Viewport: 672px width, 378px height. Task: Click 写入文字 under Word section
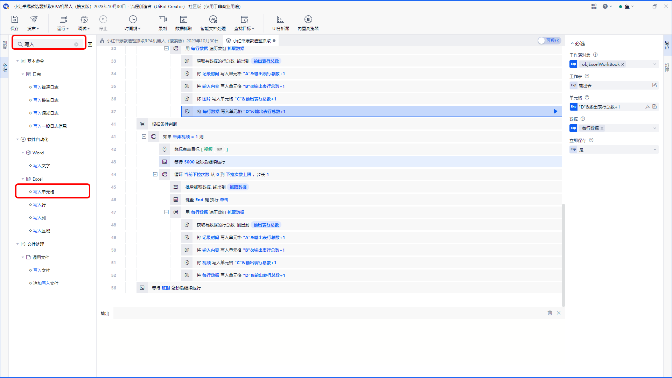tap(41, 165)
